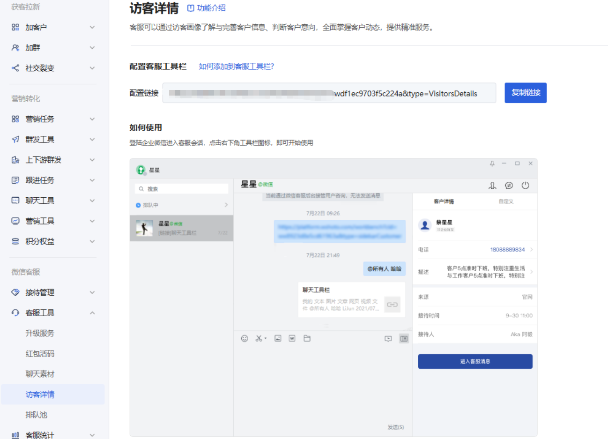Click the sidebar toolbar icon beside send area
This screenshot has width=608, height=439.
pos(404,338)
